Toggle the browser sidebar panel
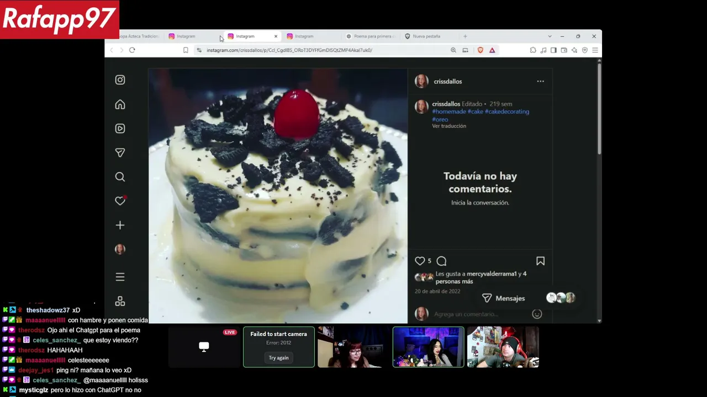This screenshot has height=397, width=707. coord(553,50)
